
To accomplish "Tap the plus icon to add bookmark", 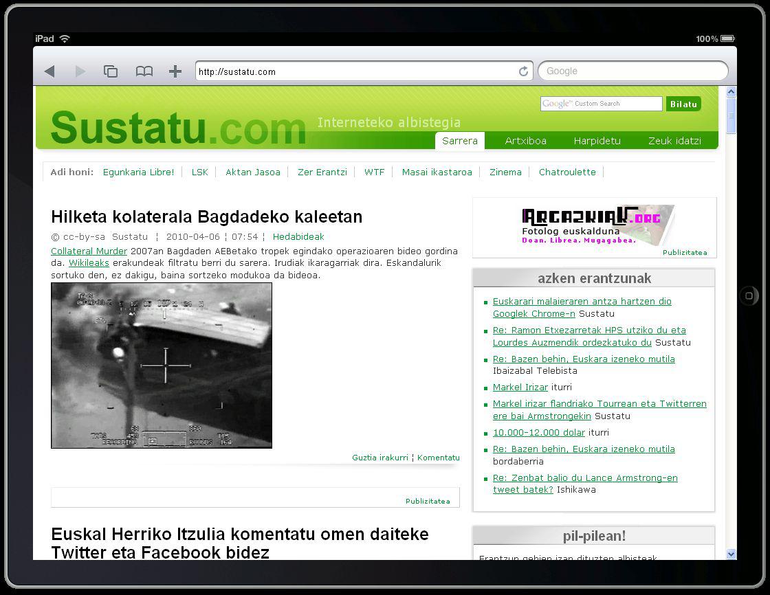I will 175,71.
